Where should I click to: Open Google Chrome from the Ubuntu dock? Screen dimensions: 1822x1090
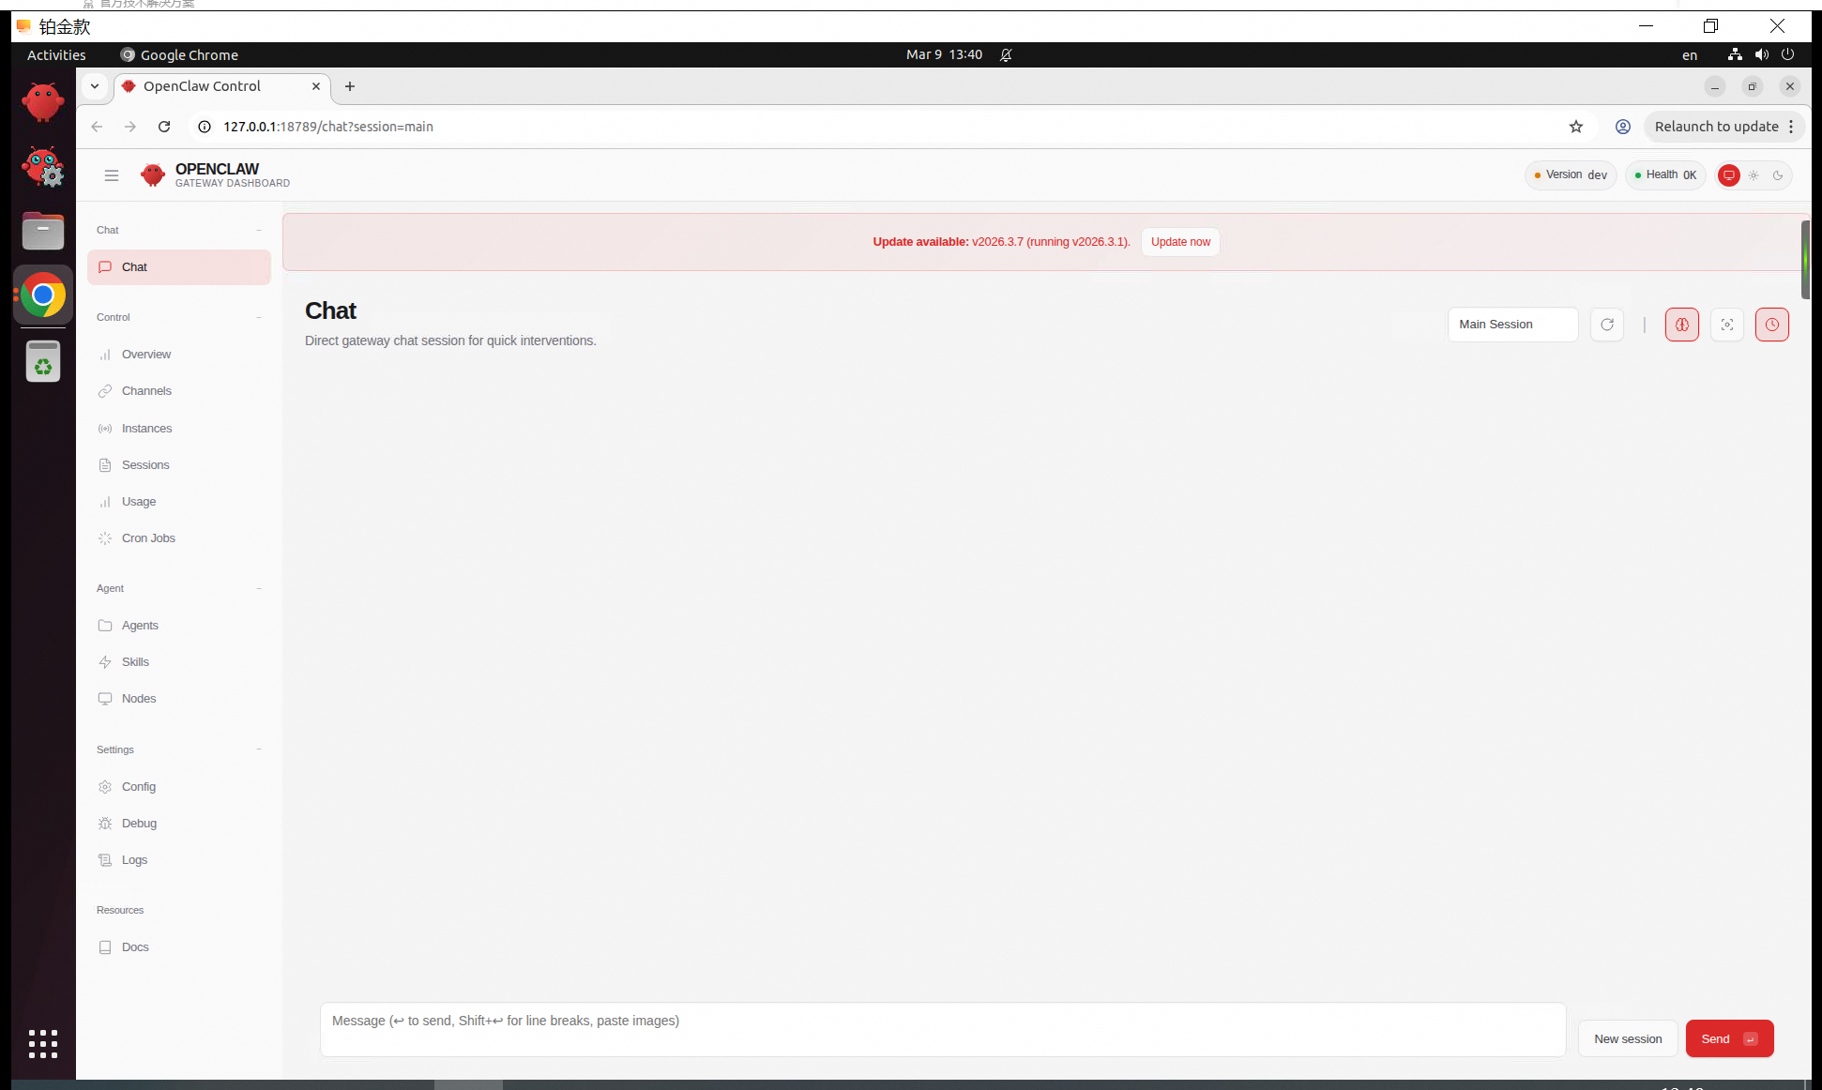tap(43, 294)
